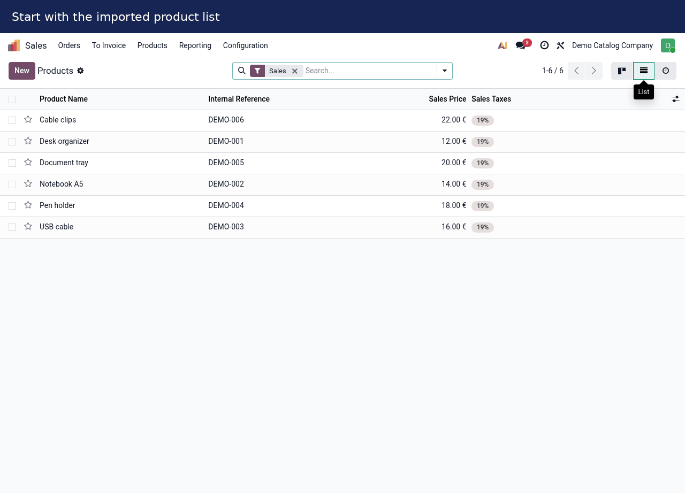Open the Cable clips product
Viewport: 685px width, 493px height.
pyautogui.click(x=58, y=120)
